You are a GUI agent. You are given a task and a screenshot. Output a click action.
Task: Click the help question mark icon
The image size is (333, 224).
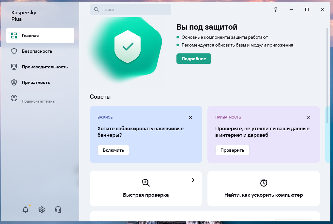click(x=275, y=9)
